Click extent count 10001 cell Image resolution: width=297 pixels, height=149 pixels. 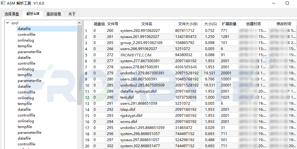(229, 79)
